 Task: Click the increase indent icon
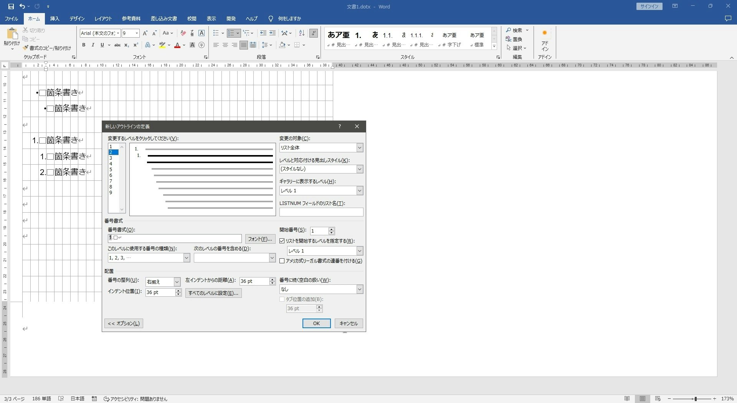click(273, 33)
